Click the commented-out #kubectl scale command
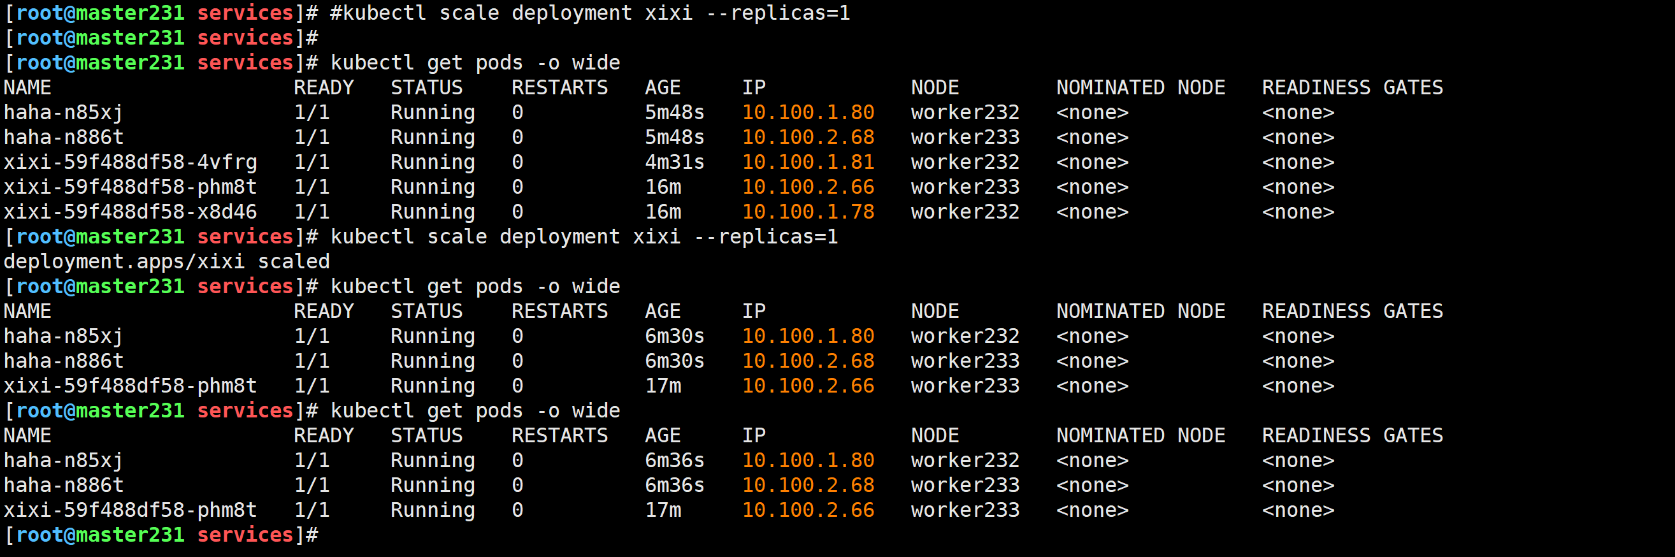This screenshot has height=557, width=1675. (590, 13)
